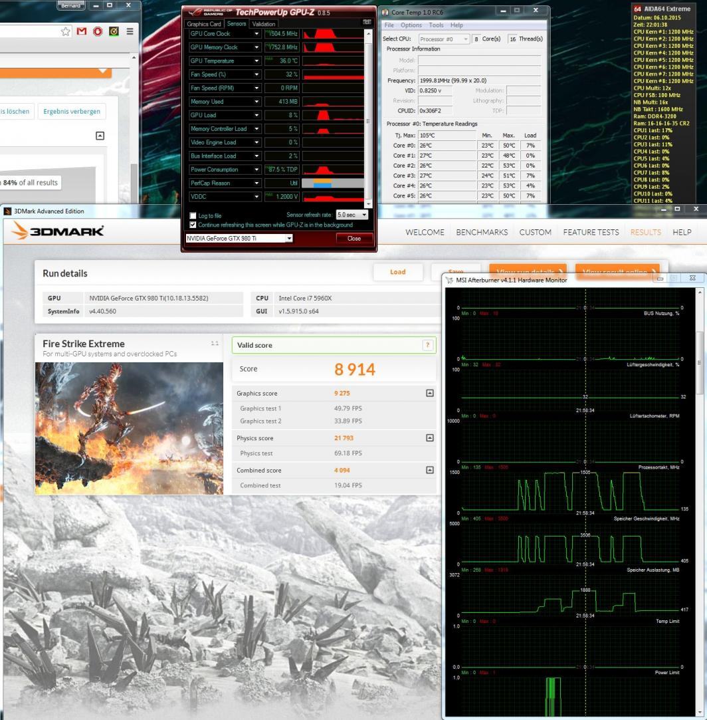Viewport: 707px width, 720px height.
Task: Click the Load button in Run details
Action: pos(397,272)
